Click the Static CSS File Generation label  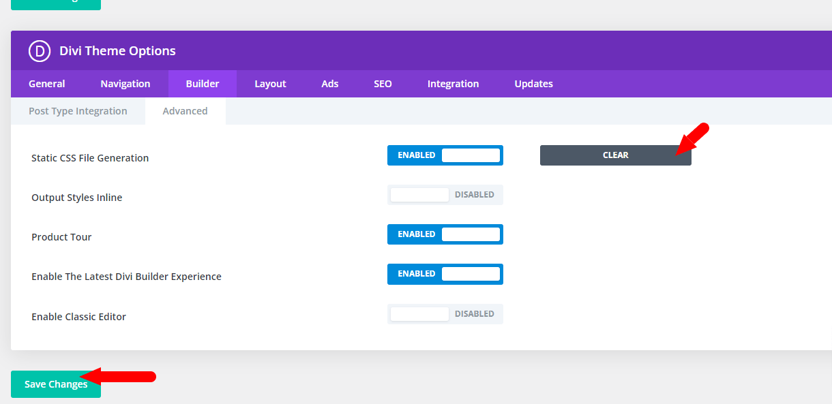[x=90, y=158]
